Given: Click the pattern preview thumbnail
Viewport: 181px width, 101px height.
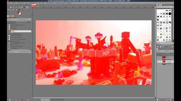Looking at the screenshot, I should click(x=12, y=31).
